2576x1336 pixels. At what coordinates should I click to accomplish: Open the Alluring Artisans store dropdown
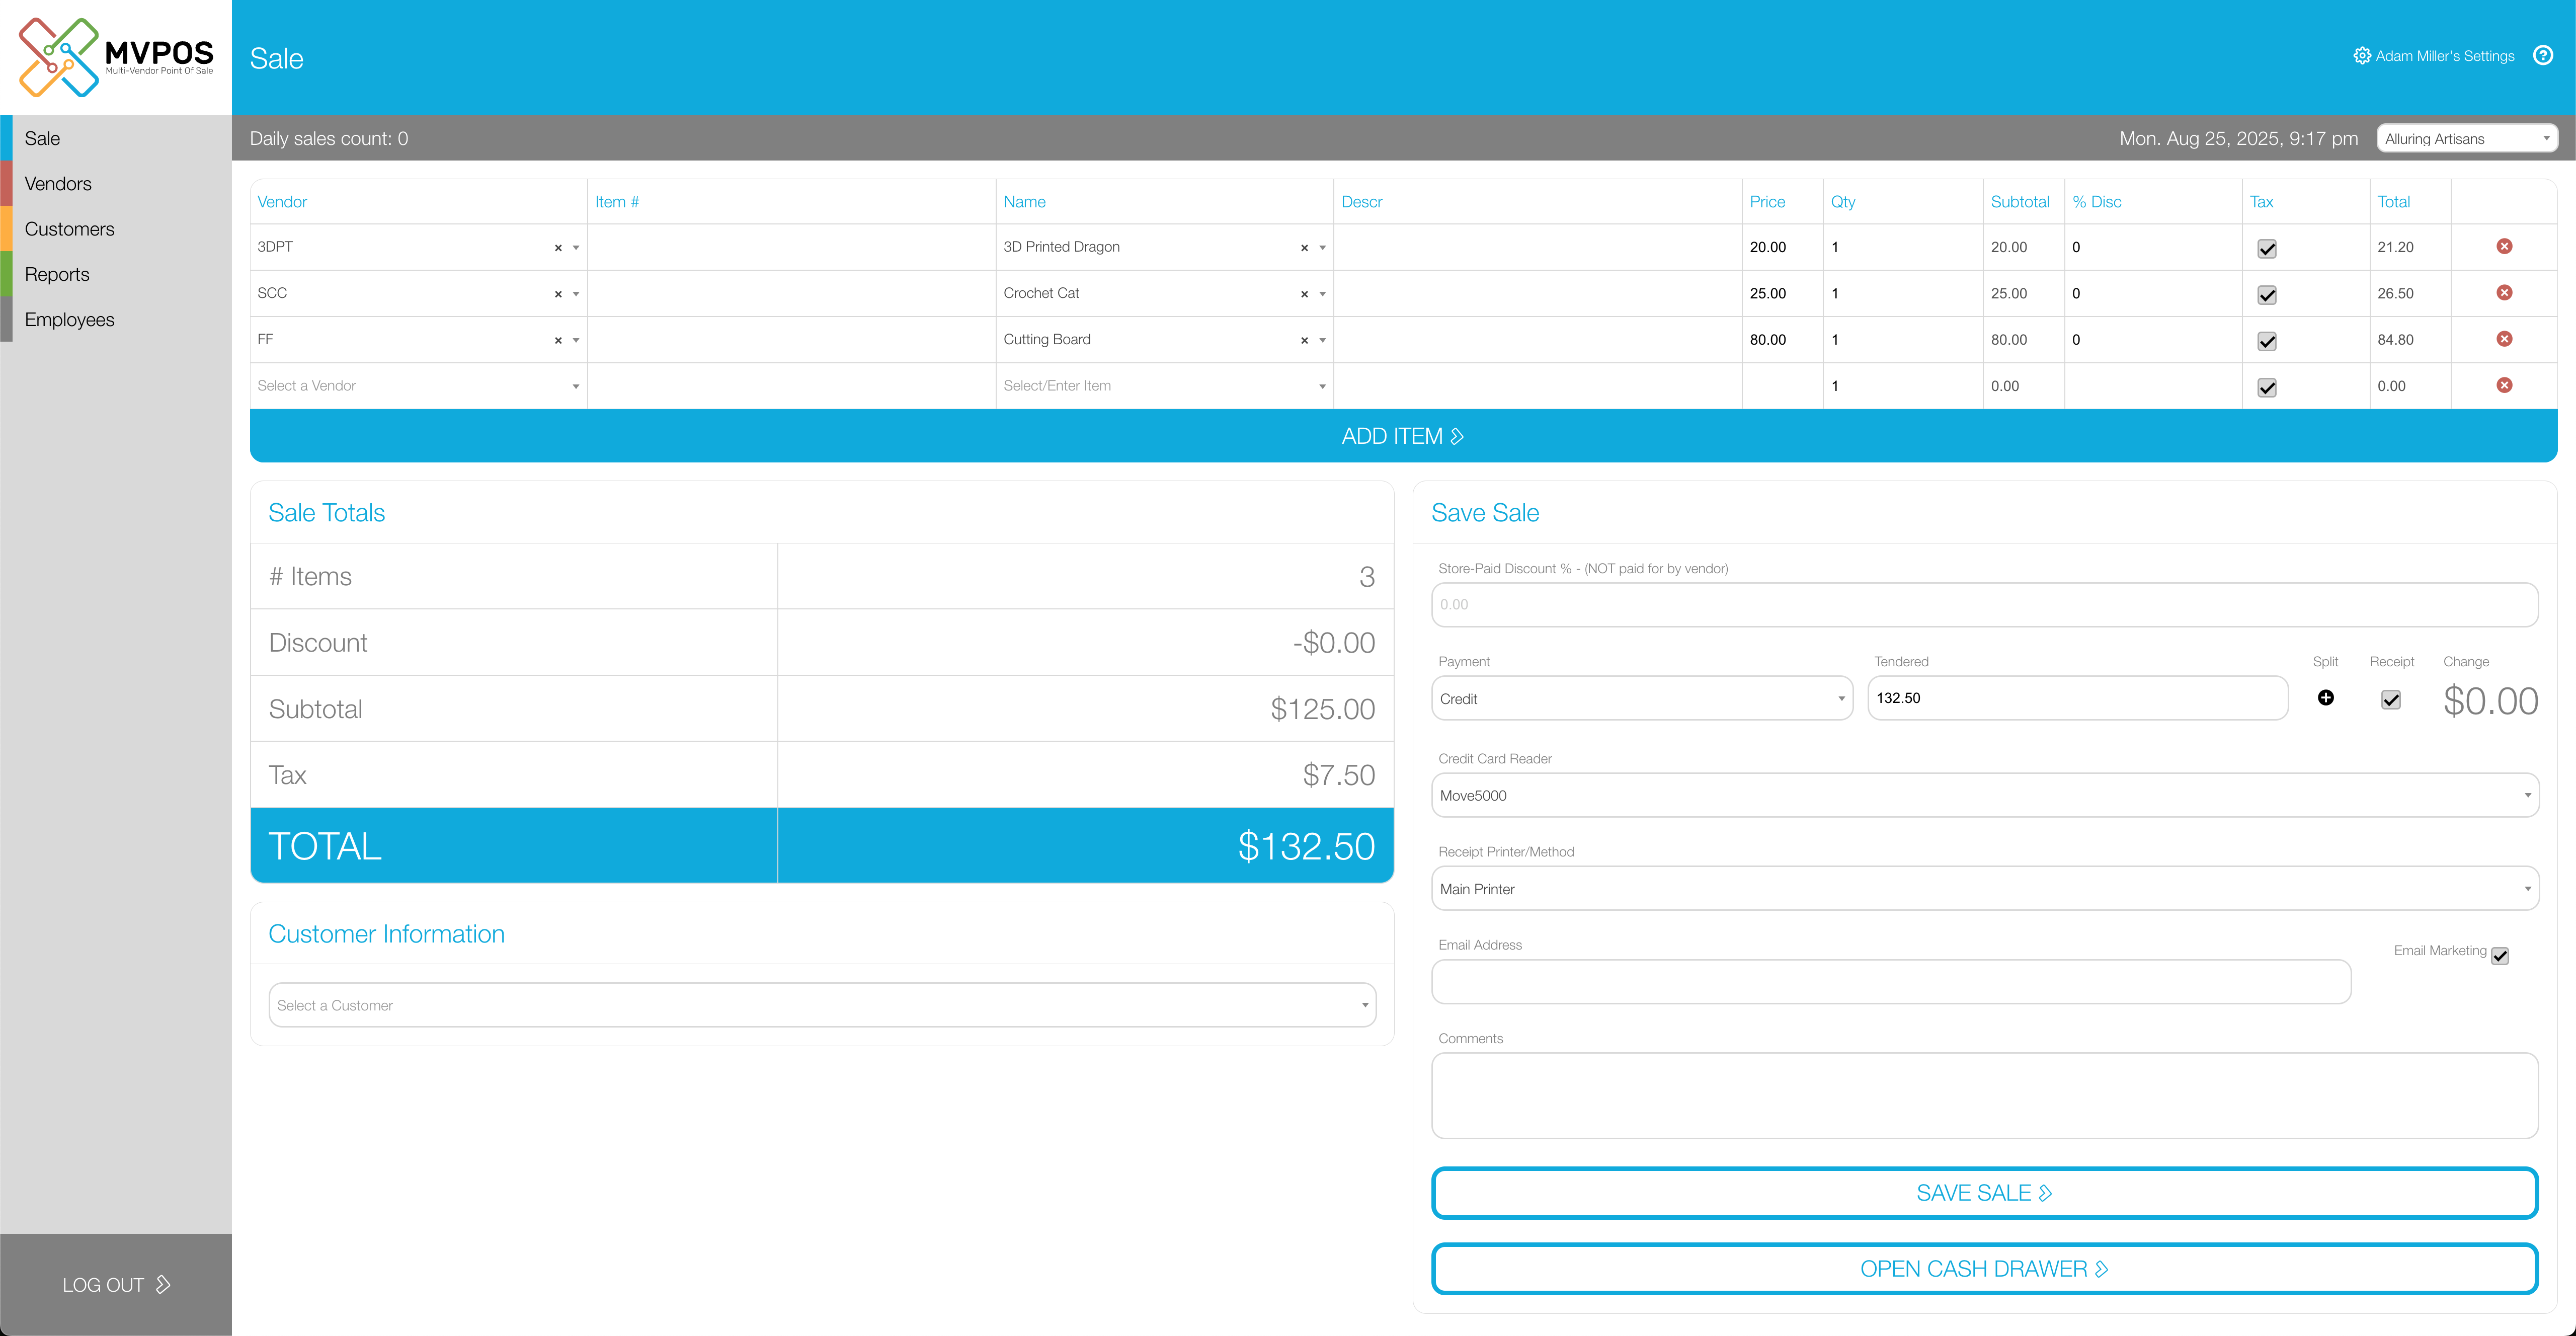[x=2466, y=138]
